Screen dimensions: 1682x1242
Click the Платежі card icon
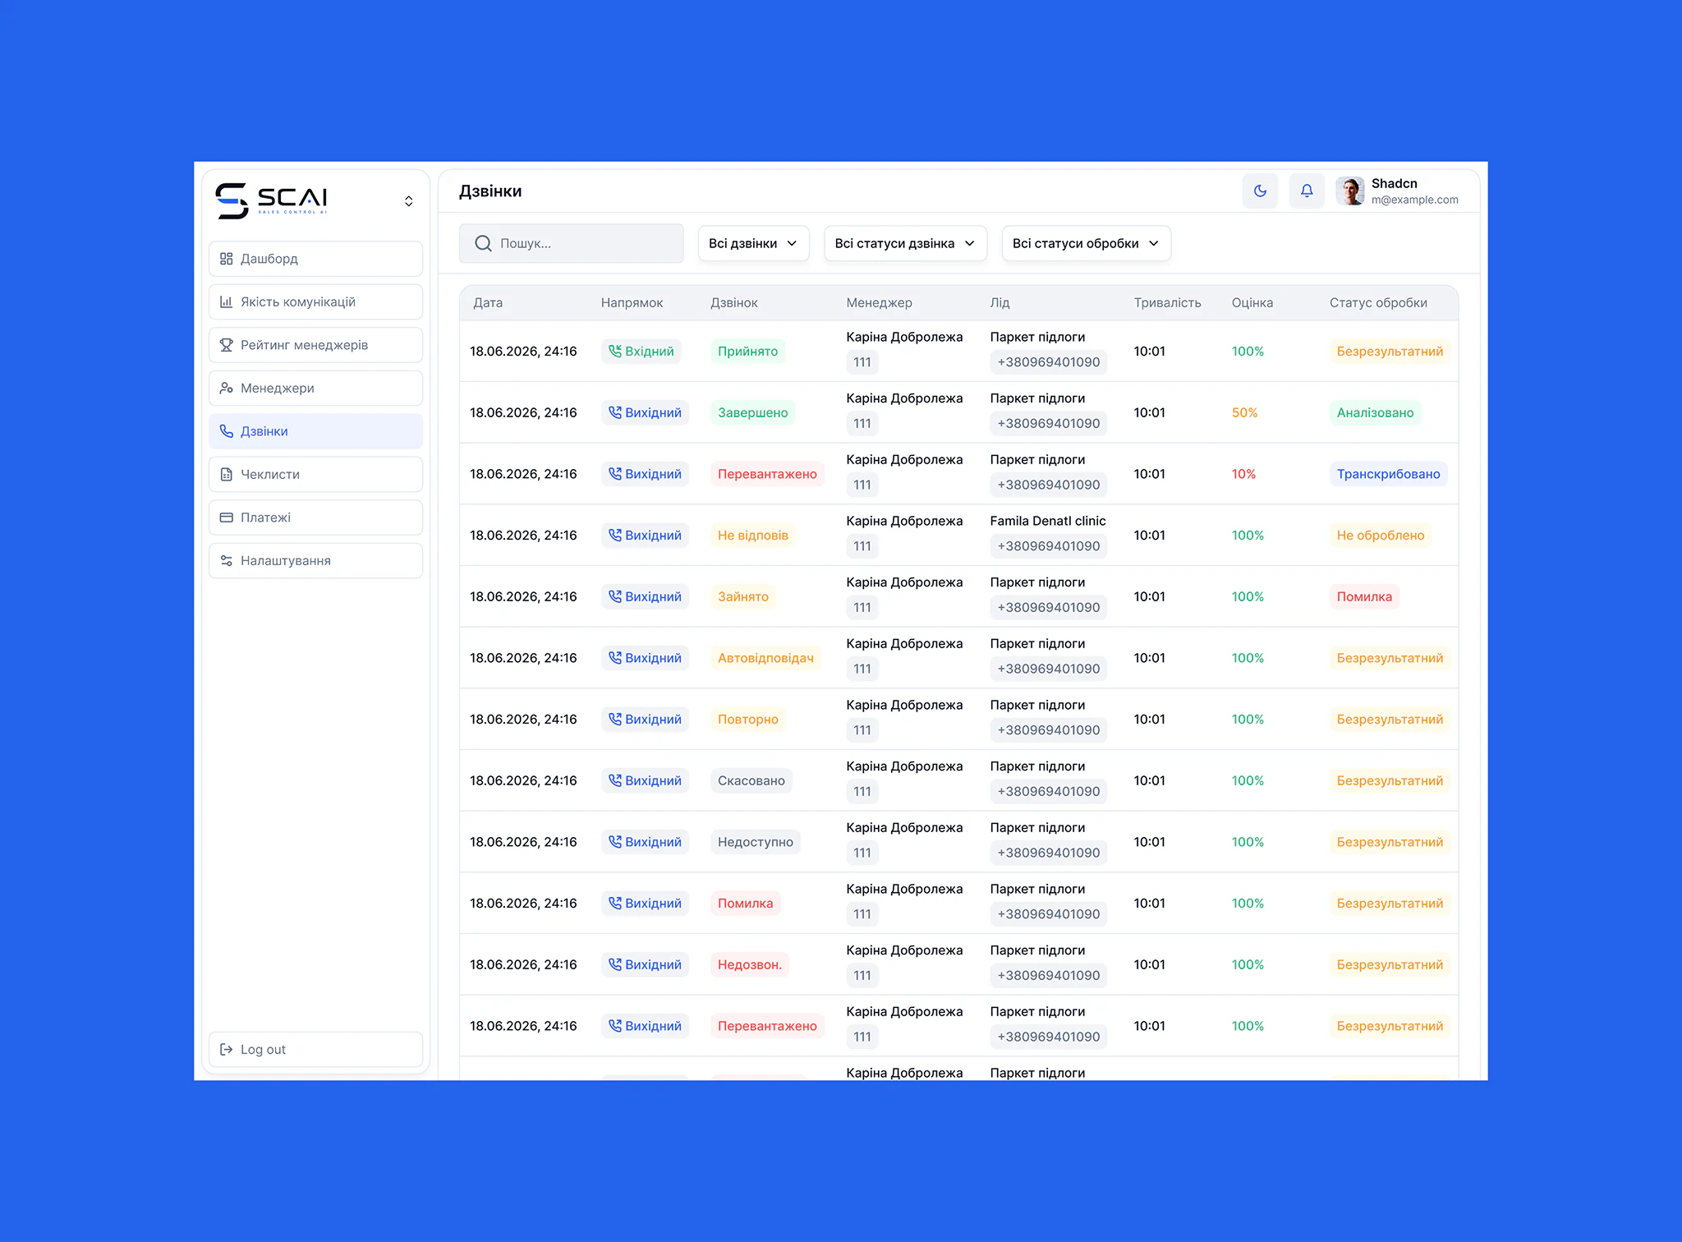click(227, 517)
